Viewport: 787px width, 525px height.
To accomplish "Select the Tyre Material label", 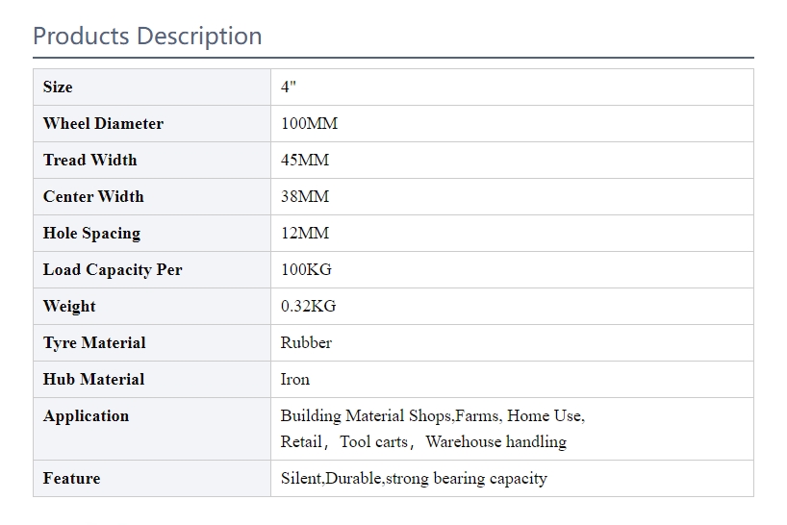I will pyautogui.click(x=94, y=343).
